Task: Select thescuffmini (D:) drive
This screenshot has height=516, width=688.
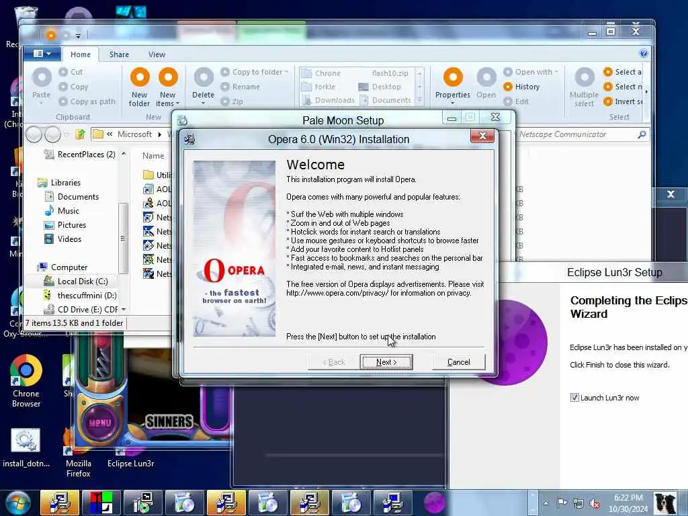Action: click(81, 296)
